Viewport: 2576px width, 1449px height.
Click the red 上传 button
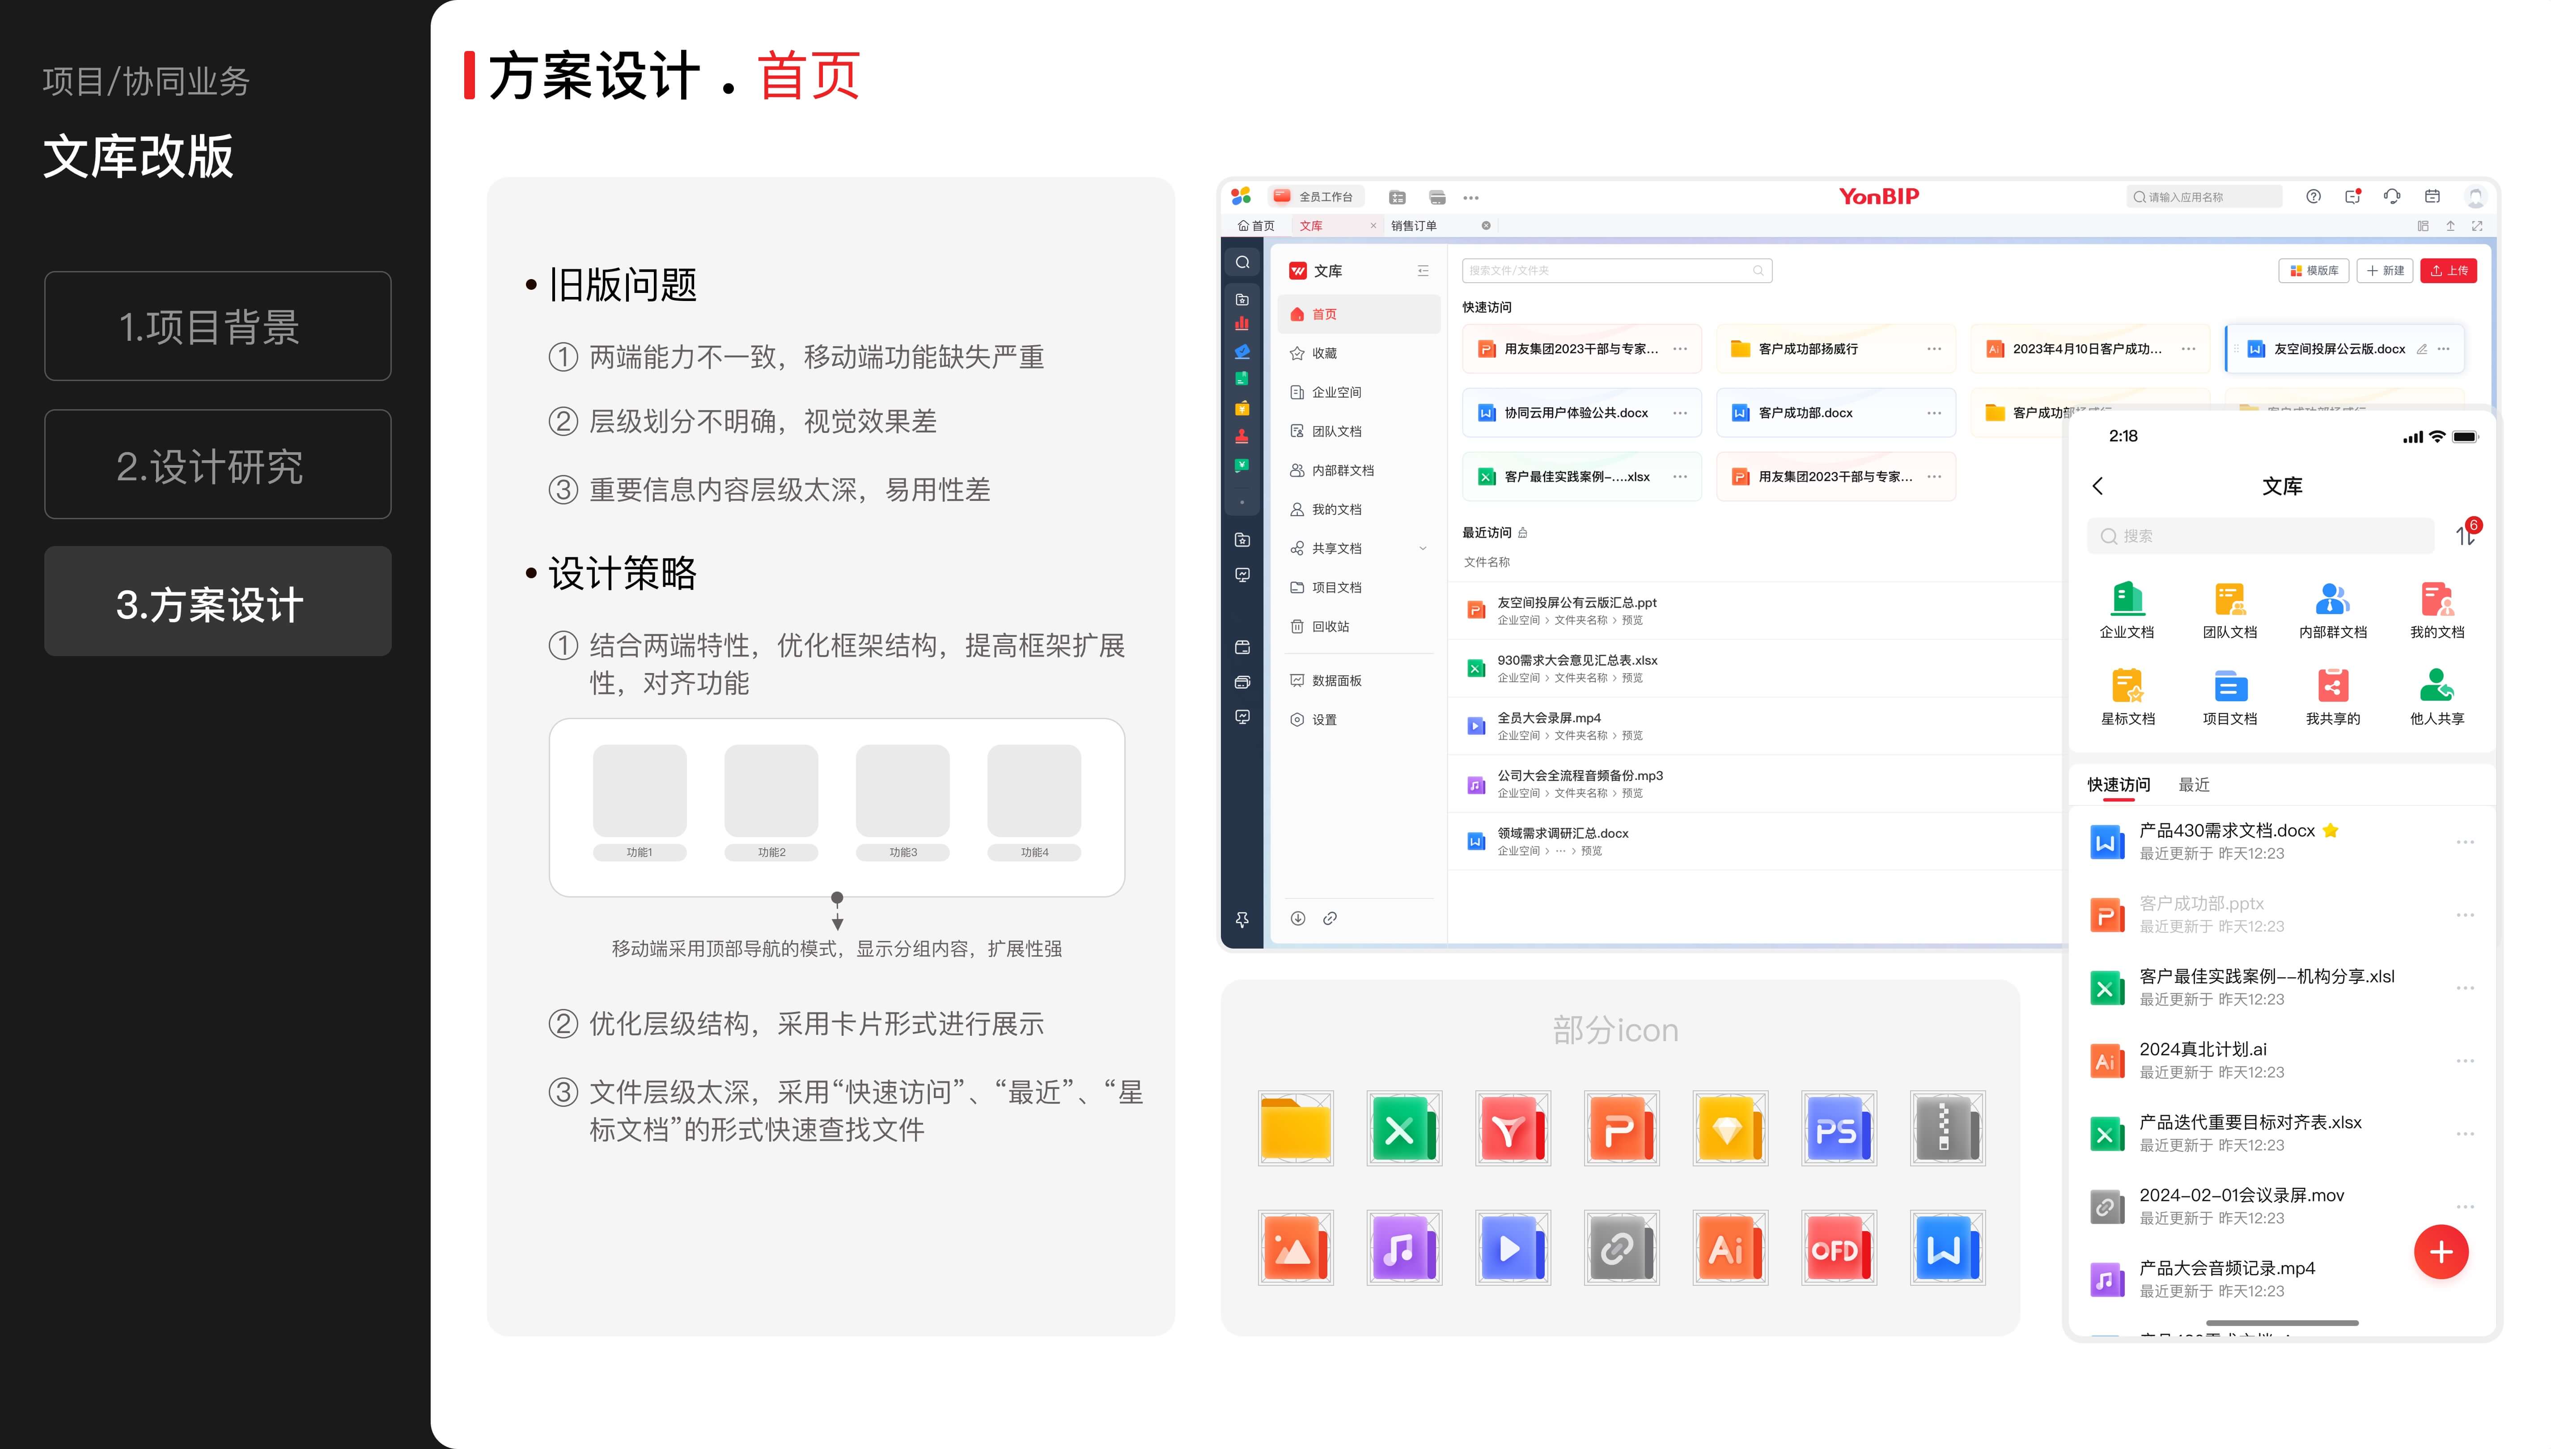tap(2448, 271)
